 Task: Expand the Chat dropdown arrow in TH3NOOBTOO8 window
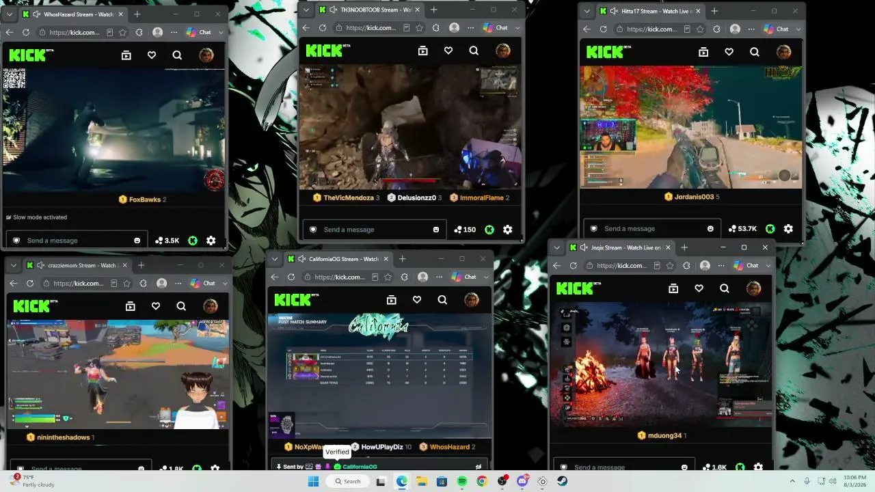(x=517, y=28)
